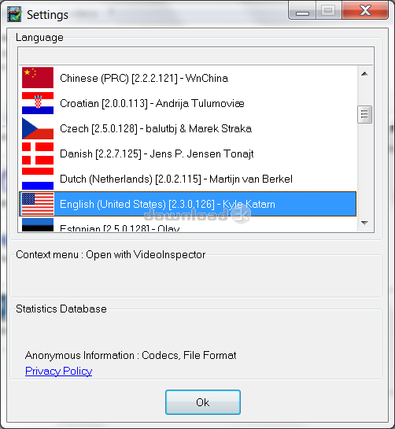Choose Chinese (PRC) WnChina language entry

pyautogui.click(x=187, y=78)
